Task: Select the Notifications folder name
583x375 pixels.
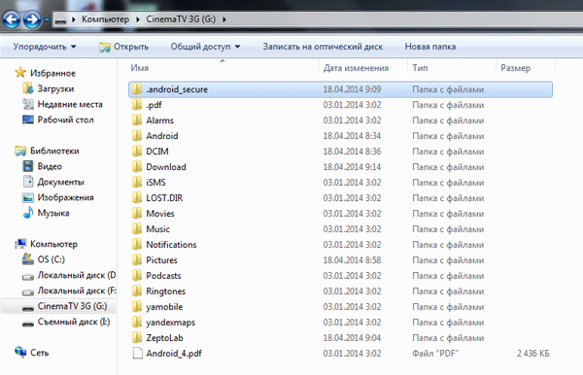Action: pos(171,245)
